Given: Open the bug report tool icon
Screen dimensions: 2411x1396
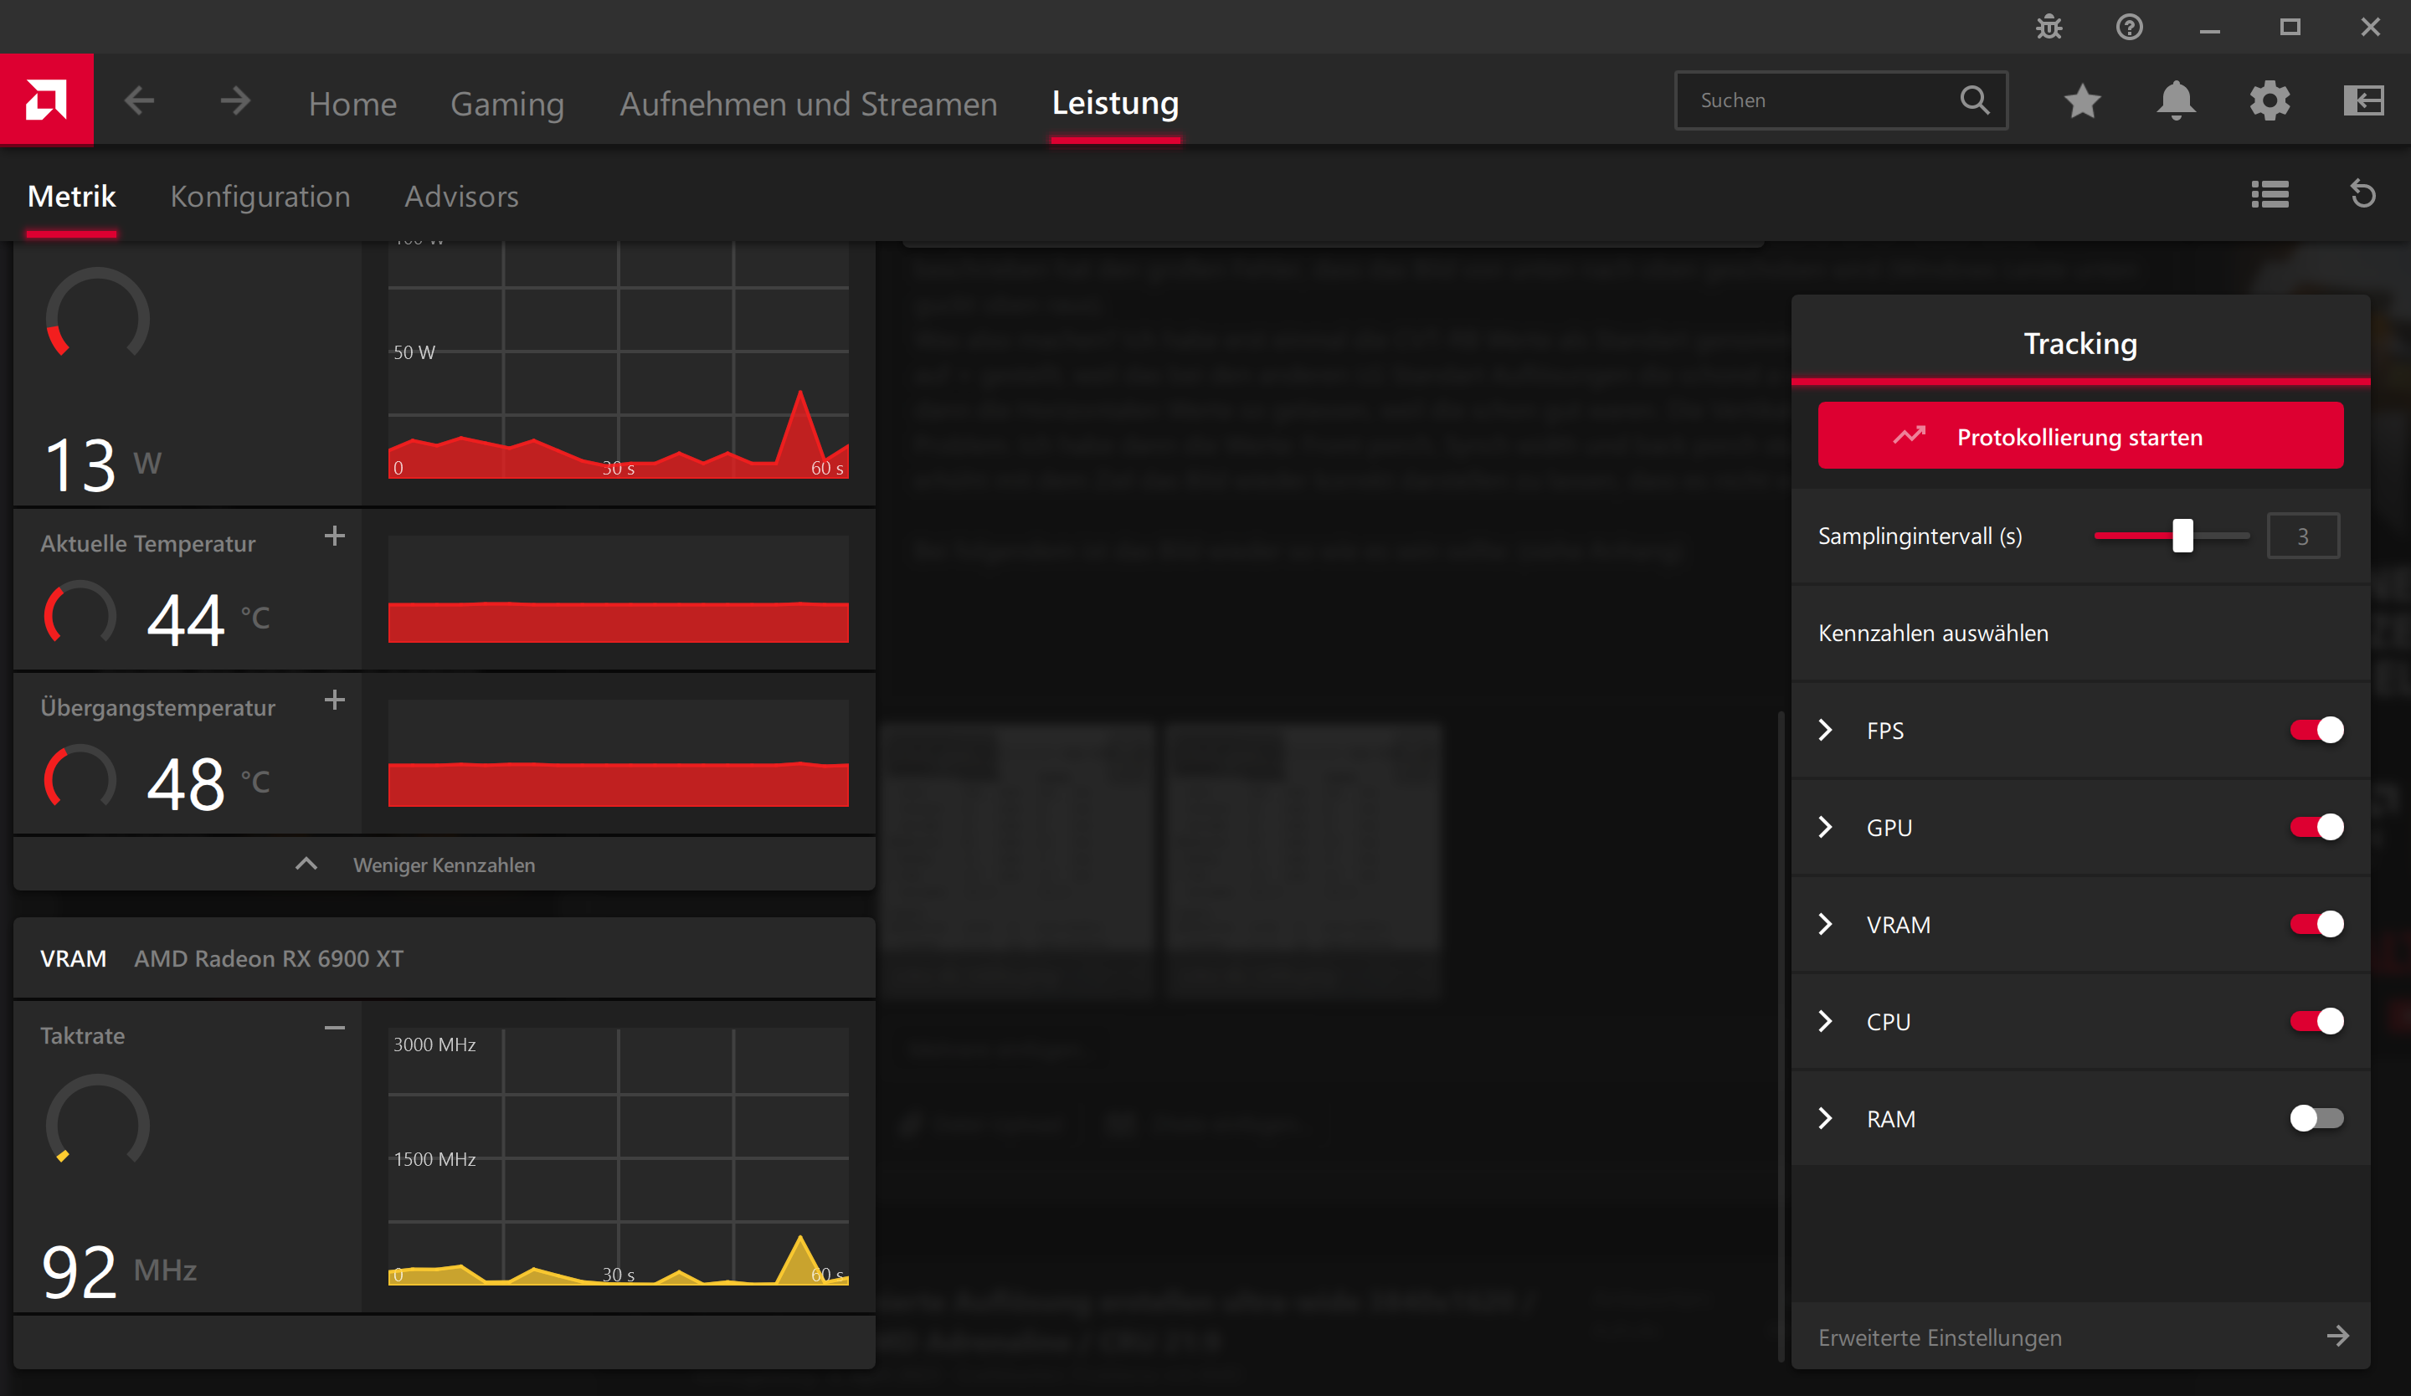Looking at the screenshot, I should coord(2049,27).
